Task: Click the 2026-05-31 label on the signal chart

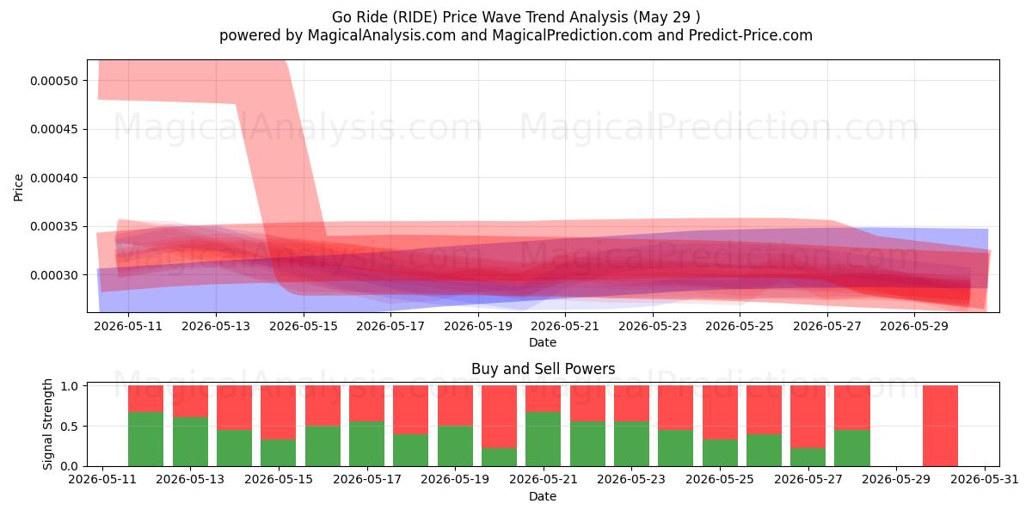Action: click(x=985, y=481)
